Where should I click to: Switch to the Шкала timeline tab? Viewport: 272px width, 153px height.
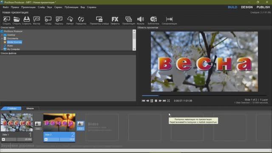[x=30, y=108]
